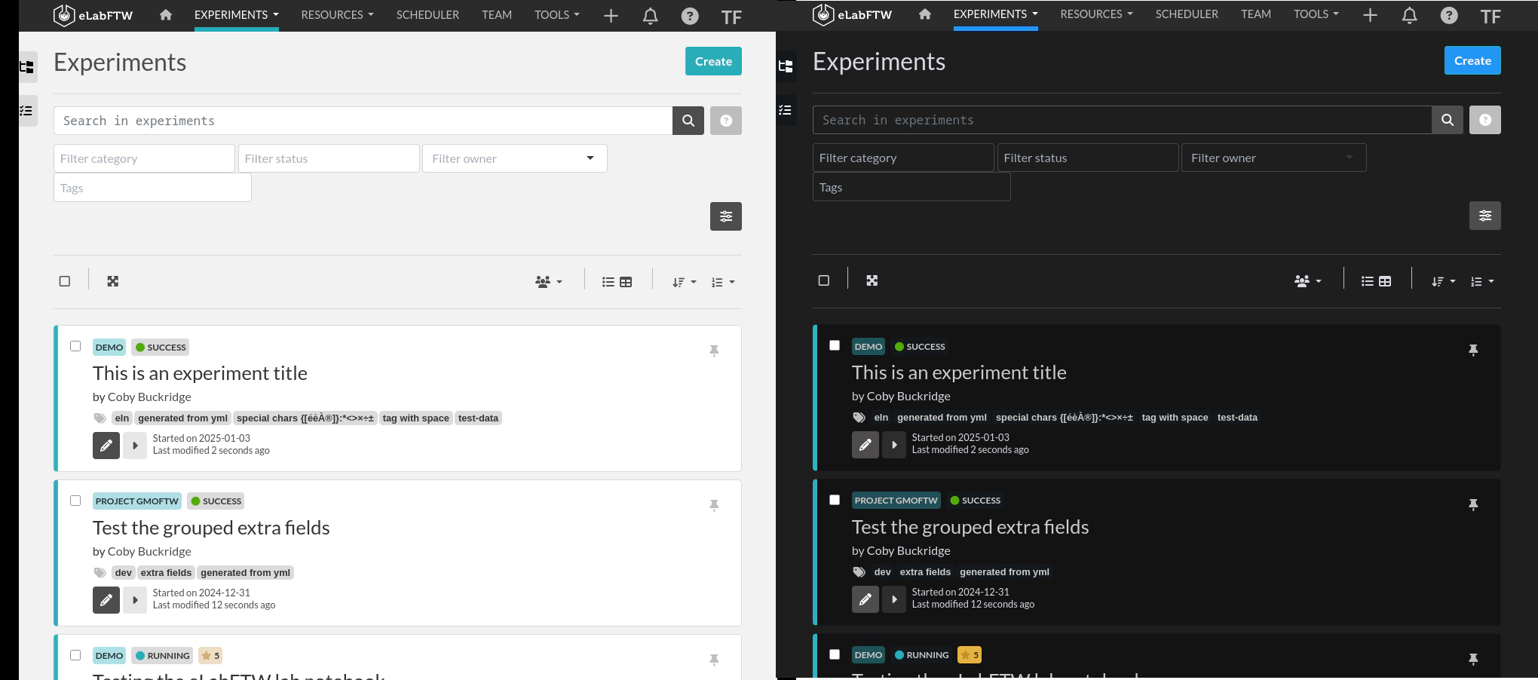
Task: Open the sliders filter options button in the light theme
Action: point(725,216)
